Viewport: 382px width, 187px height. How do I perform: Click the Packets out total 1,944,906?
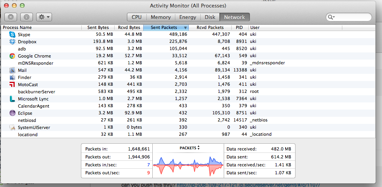pyautogui.click(x=139, y=157)
